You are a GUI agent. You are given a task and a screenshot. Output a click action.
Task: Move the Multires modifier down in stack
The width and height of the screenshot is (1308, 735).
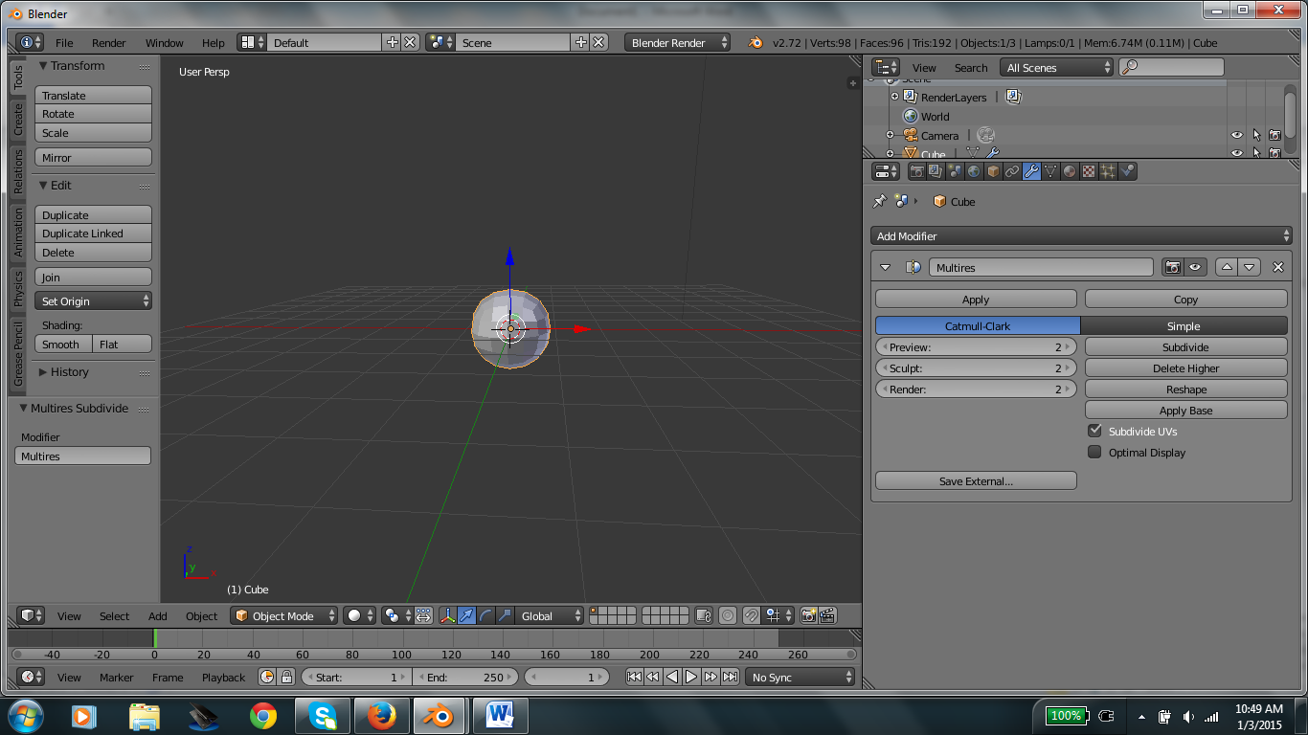click(x=1250, y=268)
